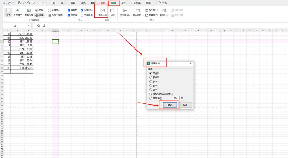288x158 pixels.
Task: Uncheck the 行号列标 headings checkbox
Action: 82,10
